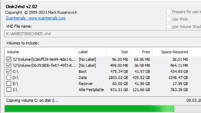Uncheck the Volume{0b29380b checkbox
The height and width of the screenshot is (113, 201).
coord(9,65)
